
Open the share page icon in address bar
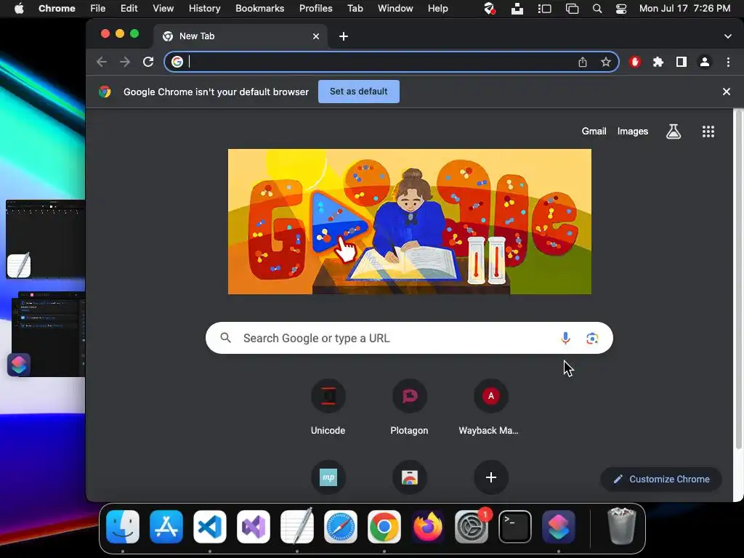583,62
